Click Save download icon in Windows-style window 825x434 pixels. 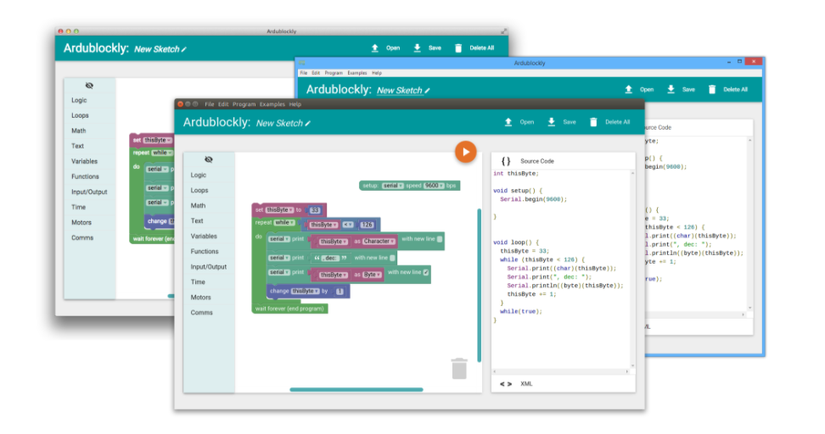(x=671, y=89)
